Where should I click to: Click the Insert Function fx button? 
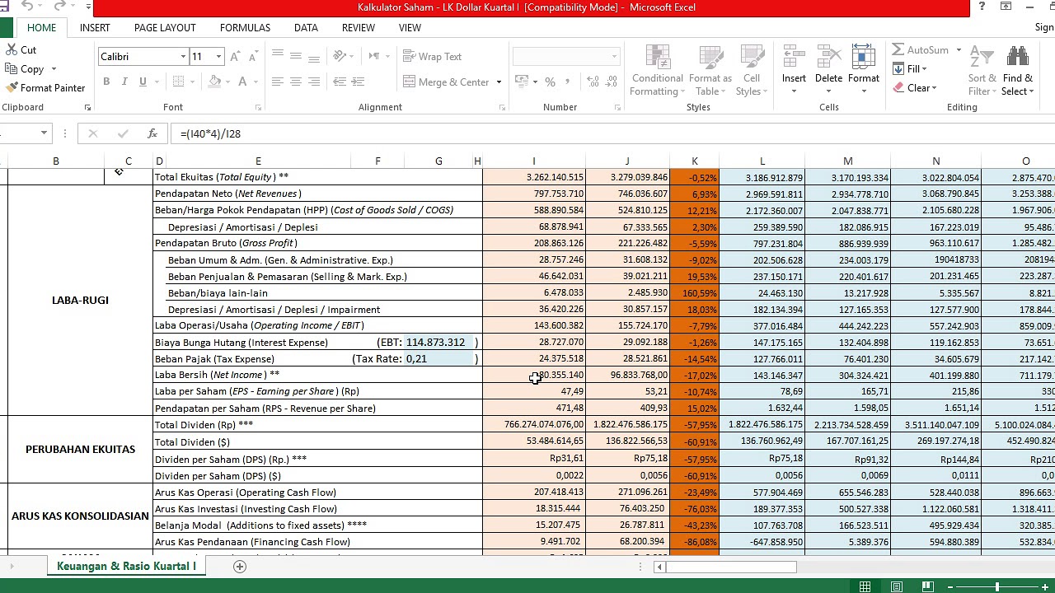pyautogui.click(x=152, y=133)
